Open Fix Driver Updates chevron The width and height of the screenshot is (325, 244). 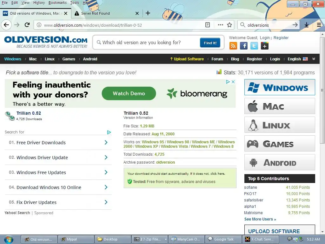106,202
